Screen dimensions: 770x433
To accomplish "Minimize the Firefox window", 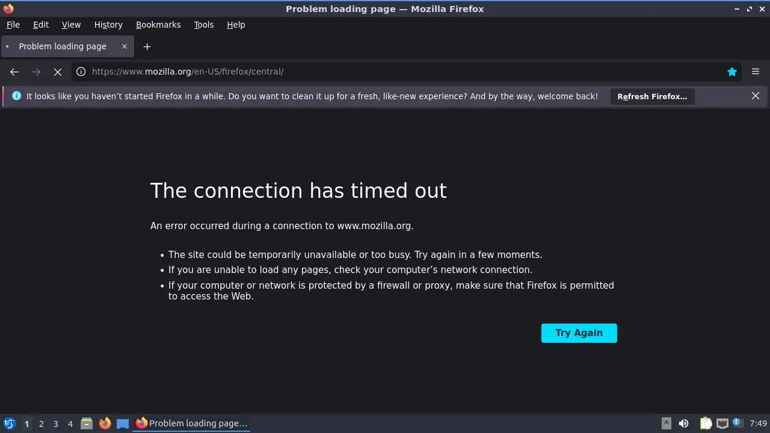I will pos(737,8).
